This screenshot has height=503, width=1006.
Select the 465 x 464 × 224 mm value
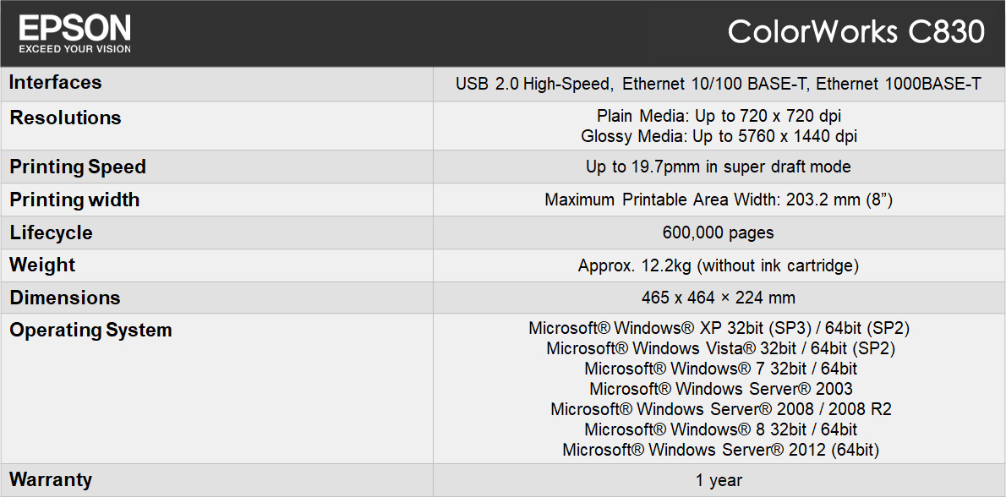[x=719, y=298]
